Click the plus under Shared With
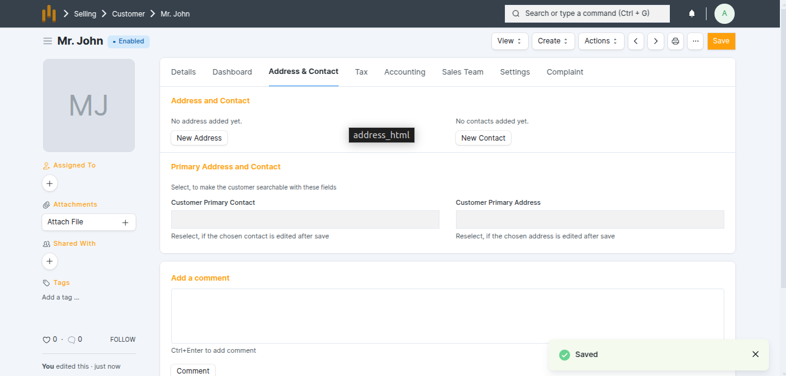Screen dimensions: 786x376 (x=50, y=261)
